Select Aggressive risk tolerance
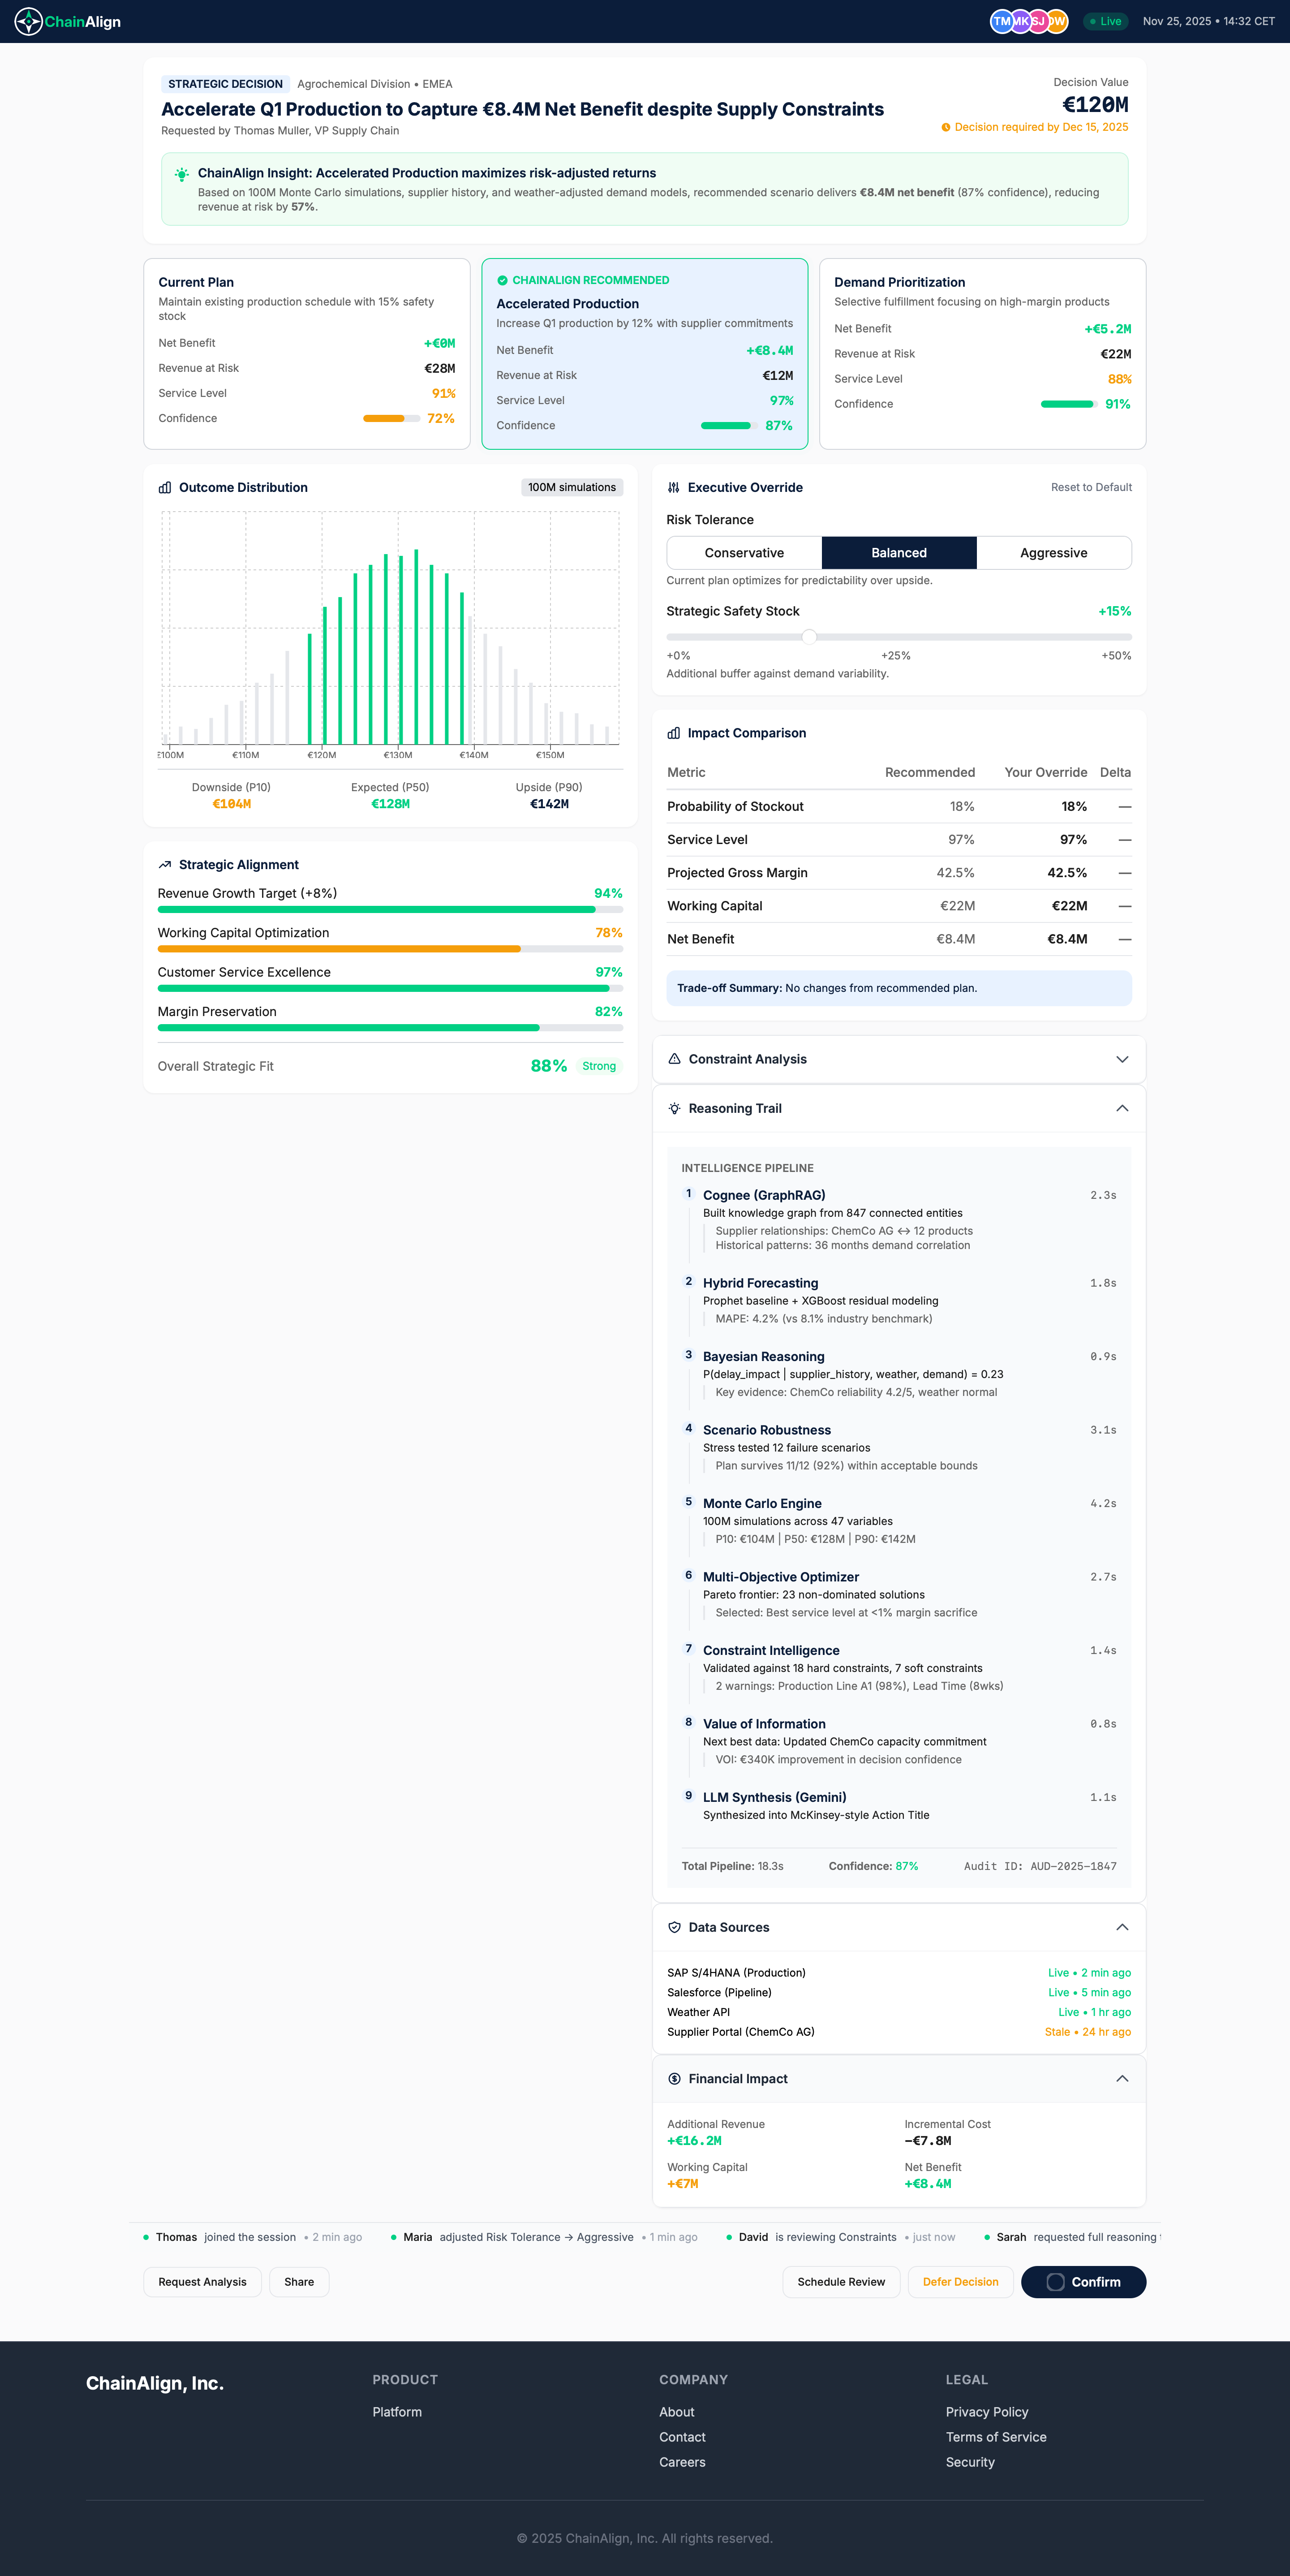Screen dimensions: 1290x2576 point(1053,552)
